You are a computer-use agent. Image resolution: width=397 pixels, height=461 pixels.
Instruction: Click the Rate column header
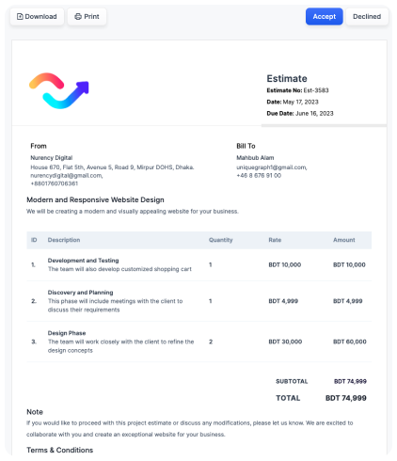[x=275, y=240]
